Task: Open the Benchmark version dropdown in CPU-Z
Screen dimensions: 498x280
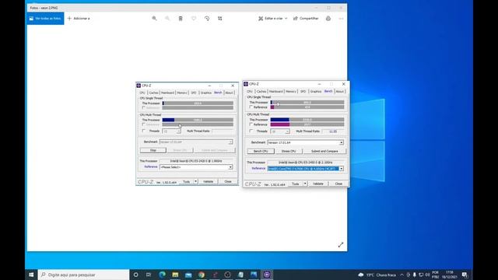Action: tap(306, 142)
